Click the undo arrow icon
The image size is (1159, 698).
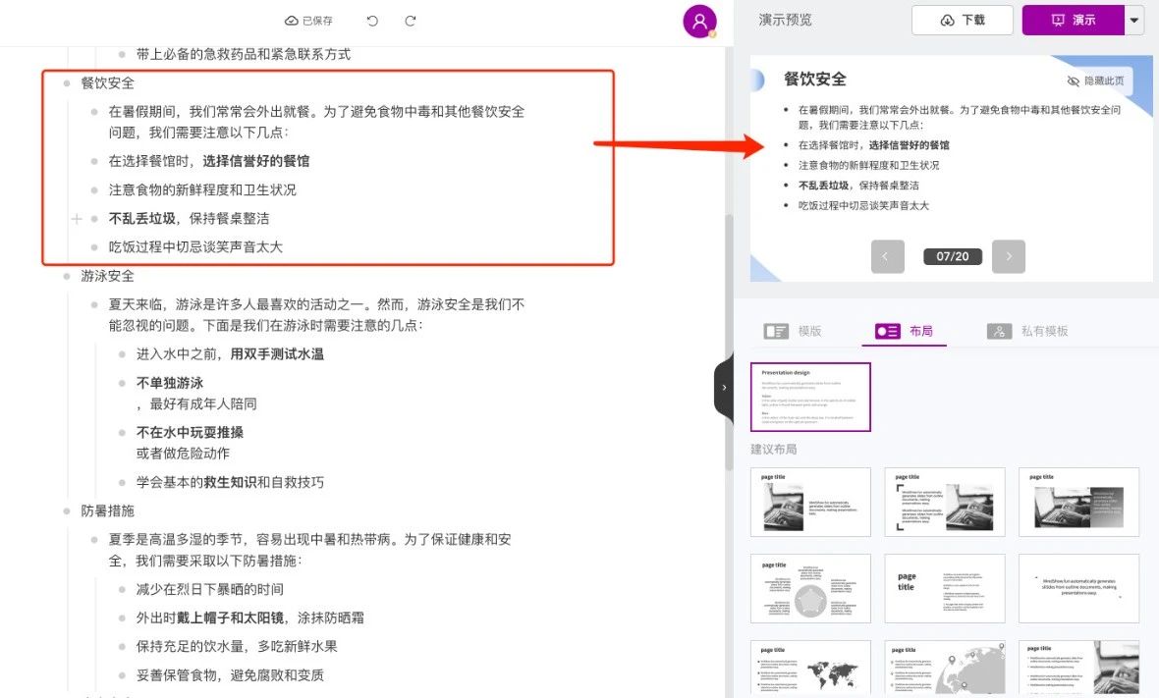point(372,21)
